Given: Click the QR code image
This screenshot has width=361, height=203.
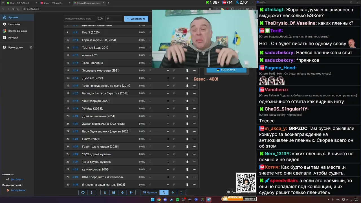Looking at the screenshot, I should tap(246, 182).
